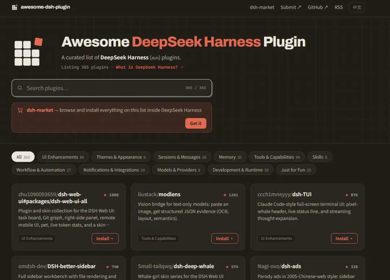Open the RSS feed link

pos(338,7)
